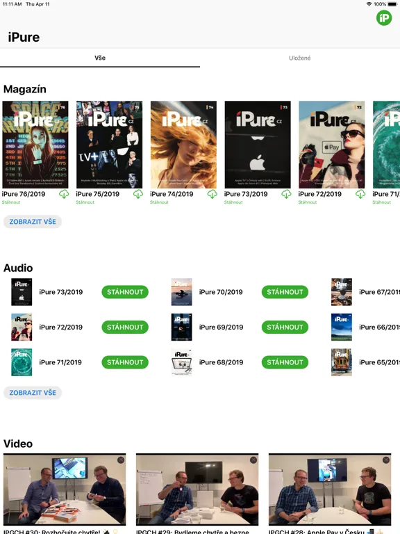Viewport: 400px width, 534px height.
Task: Open iPure 72/2019 Apple Pay cover
Action: point(332,145)
